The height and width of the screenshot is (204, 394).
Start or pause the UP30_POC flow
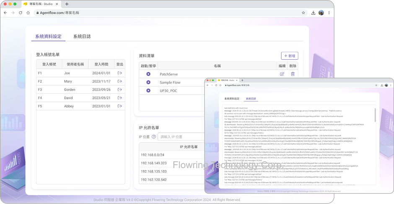click(148, 91)
